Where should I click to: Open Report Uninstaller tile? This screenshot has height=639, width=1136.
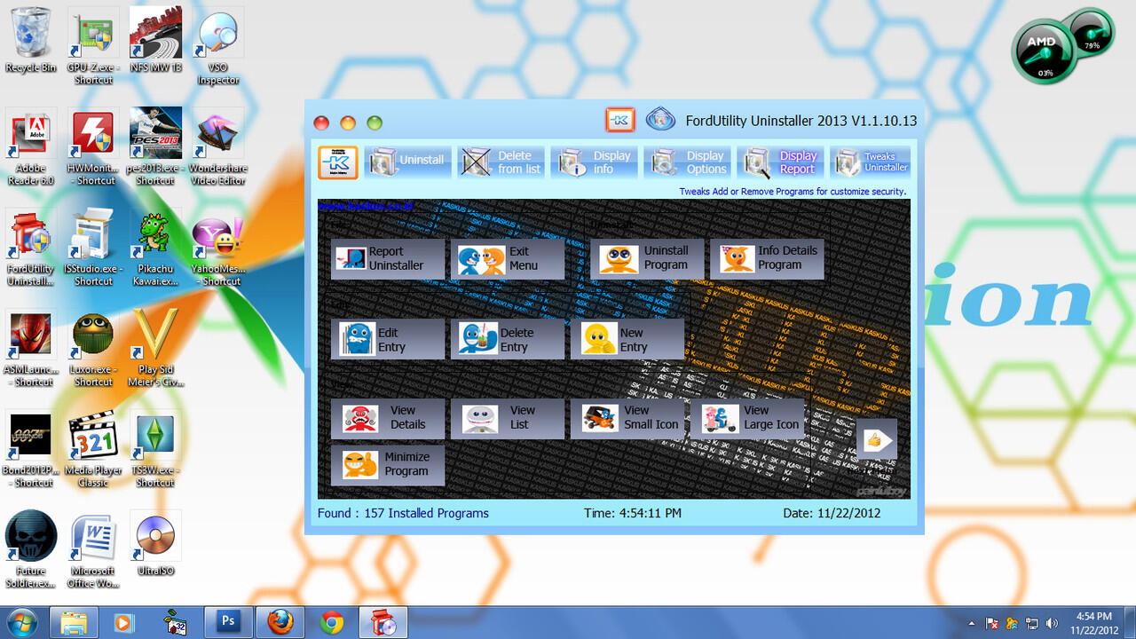388,258
